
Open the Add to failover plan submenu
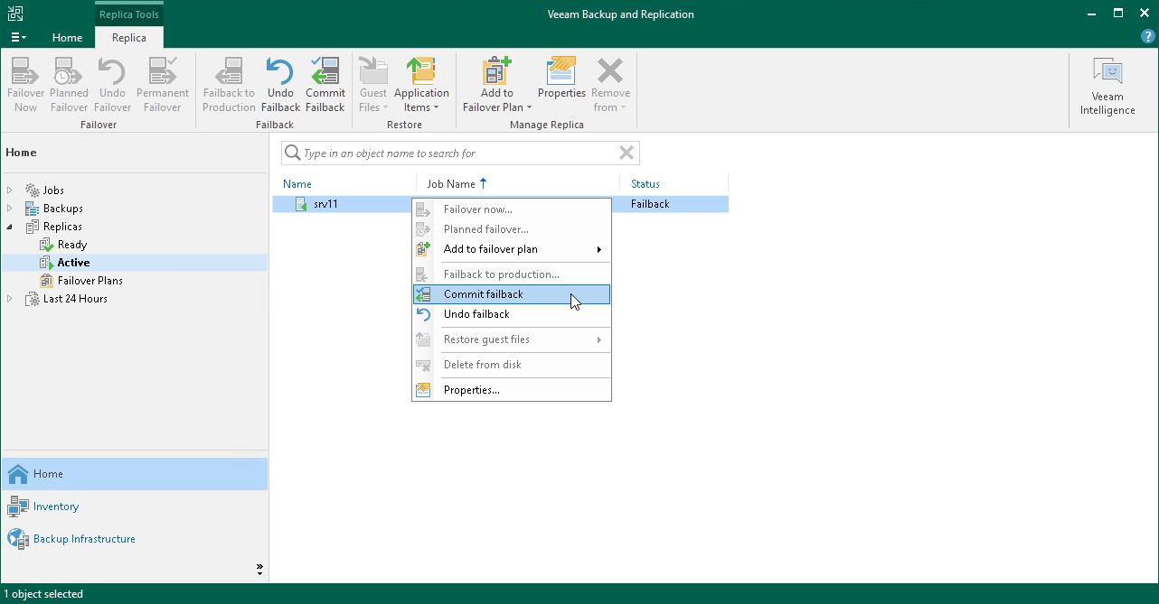pyautogui.click(x=512, y=249)
